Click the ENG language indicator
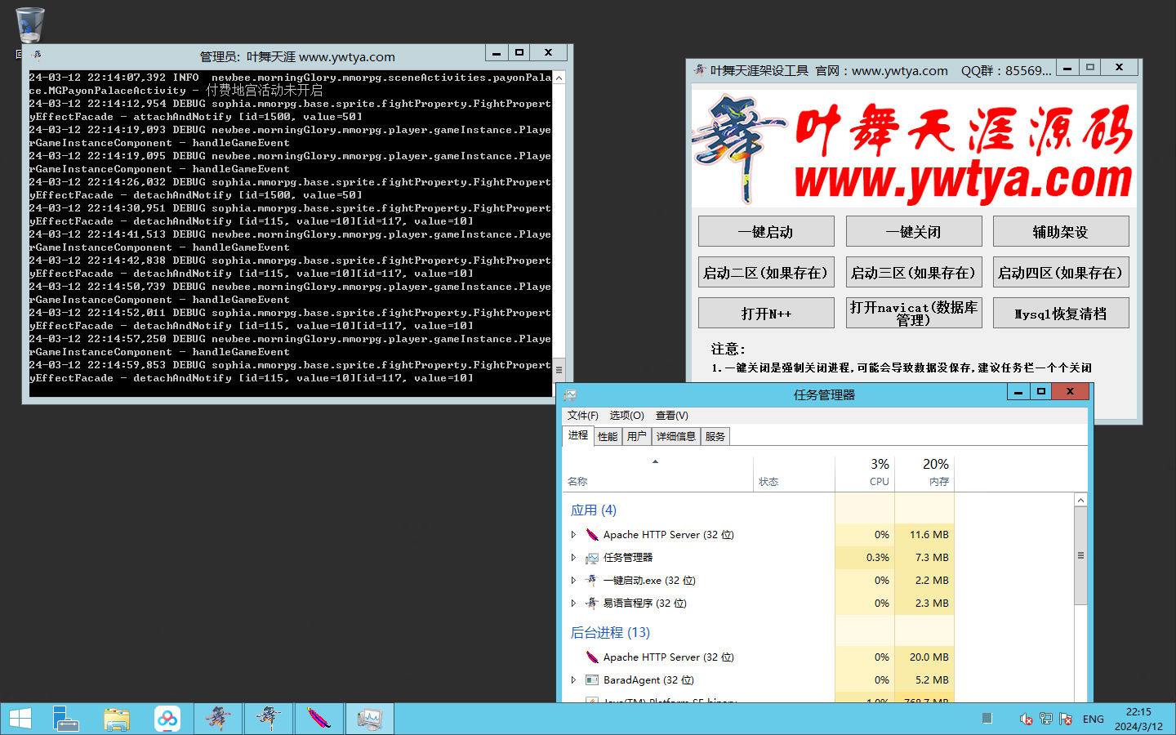Image resolution: width=1176 pixels, height=735 pixels. 1093,719
